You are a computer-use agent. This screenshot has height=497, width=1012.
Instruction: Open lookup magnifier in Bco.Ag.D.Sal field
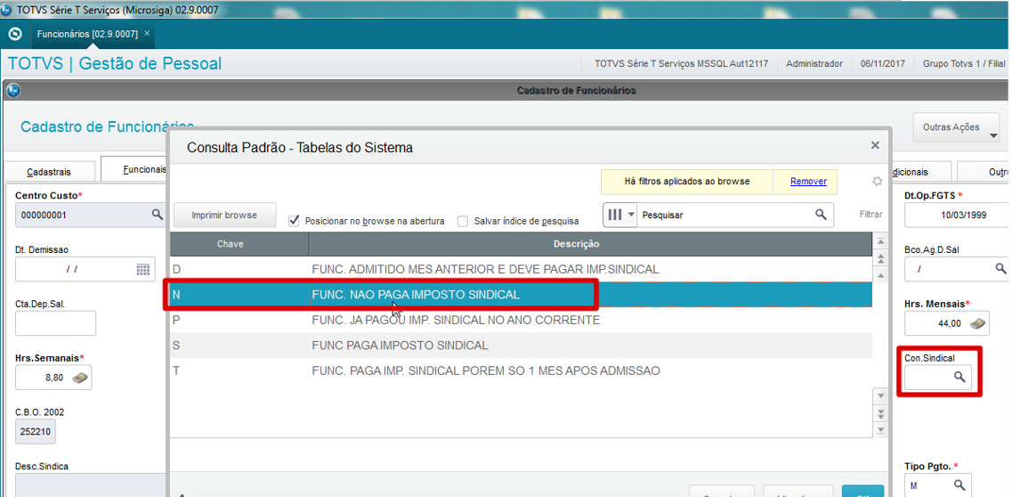coord(1000,268)
